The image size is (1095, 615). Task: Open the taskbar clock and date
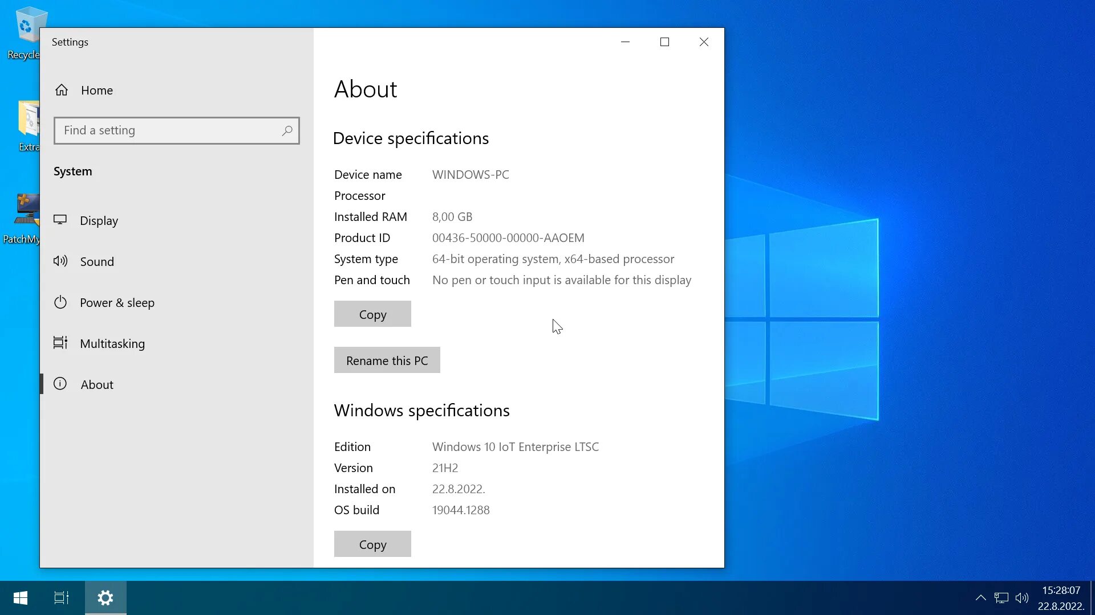click(x=1061, y=598)
